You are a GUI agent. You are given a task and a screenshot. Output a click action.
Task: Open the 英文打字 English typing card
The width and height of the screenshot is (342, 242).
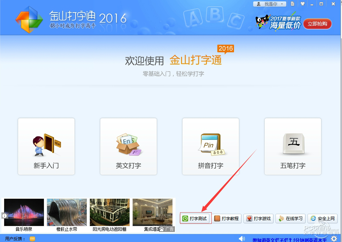pyautogui.click(x=129, y=146)
